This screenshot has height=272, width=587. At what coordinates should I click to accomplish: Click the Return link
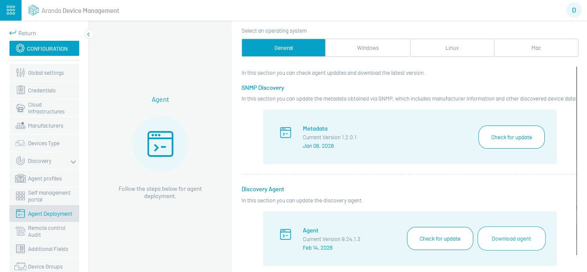[23, 33]
